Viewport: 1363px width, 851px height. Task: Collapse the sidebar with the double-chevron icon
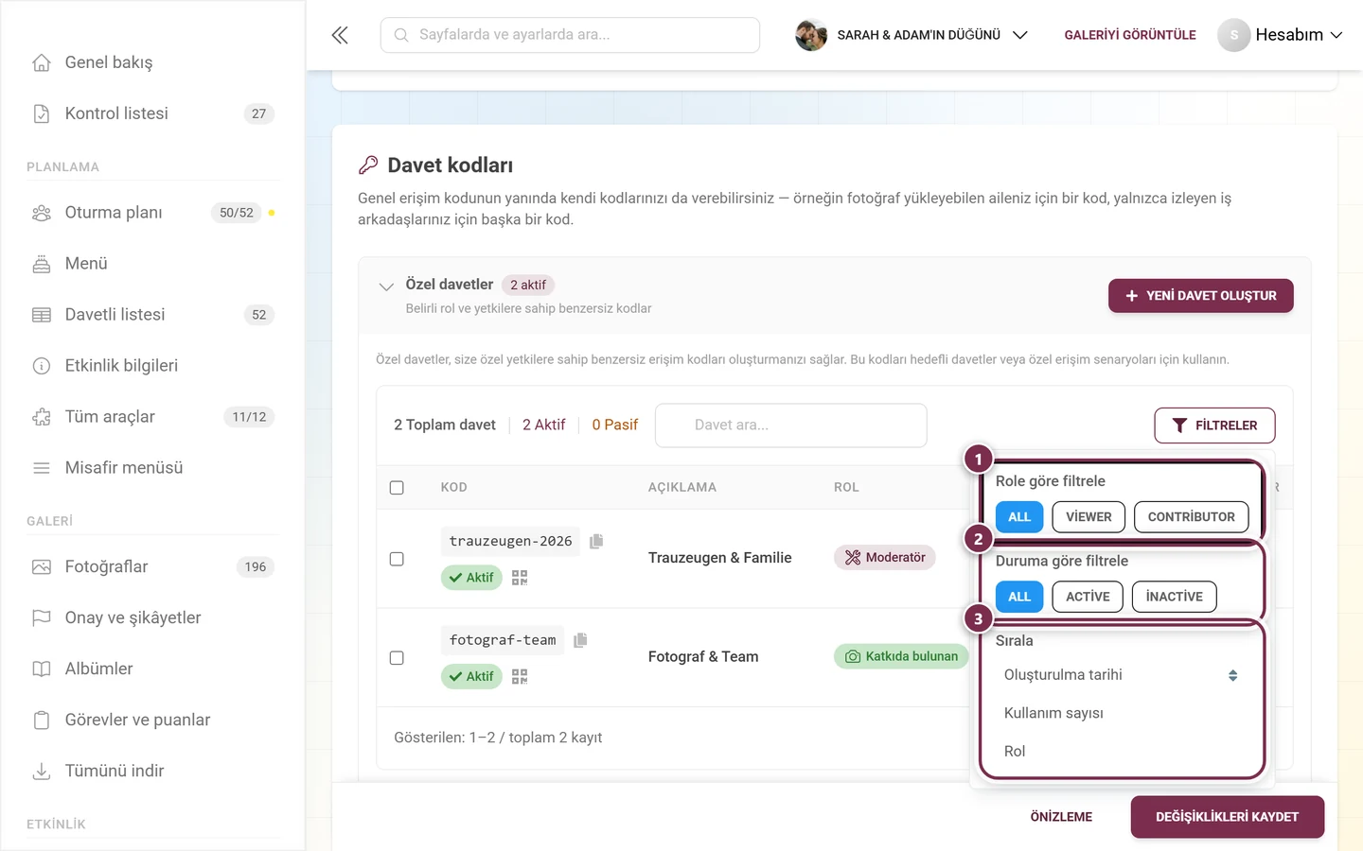click(340, 35)
